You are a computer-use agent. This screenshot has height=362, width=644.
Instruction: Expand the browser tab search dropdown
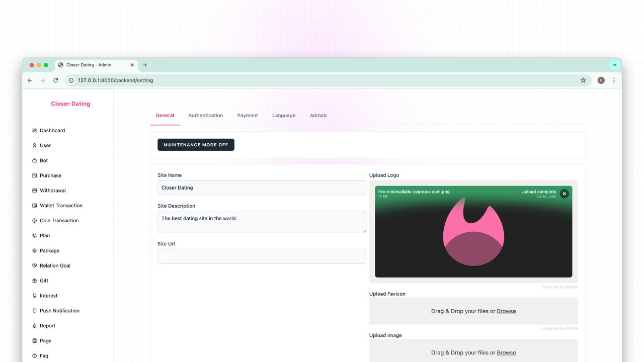point(614,65)
